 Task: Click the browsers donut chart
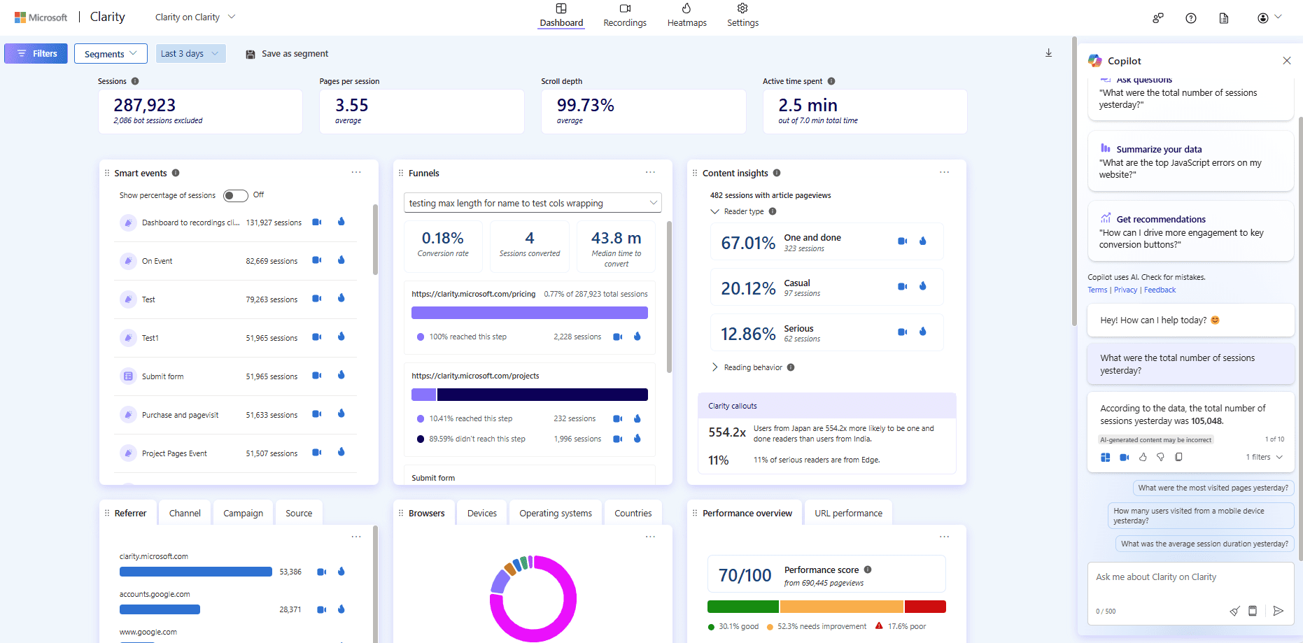tap(533, 598)
